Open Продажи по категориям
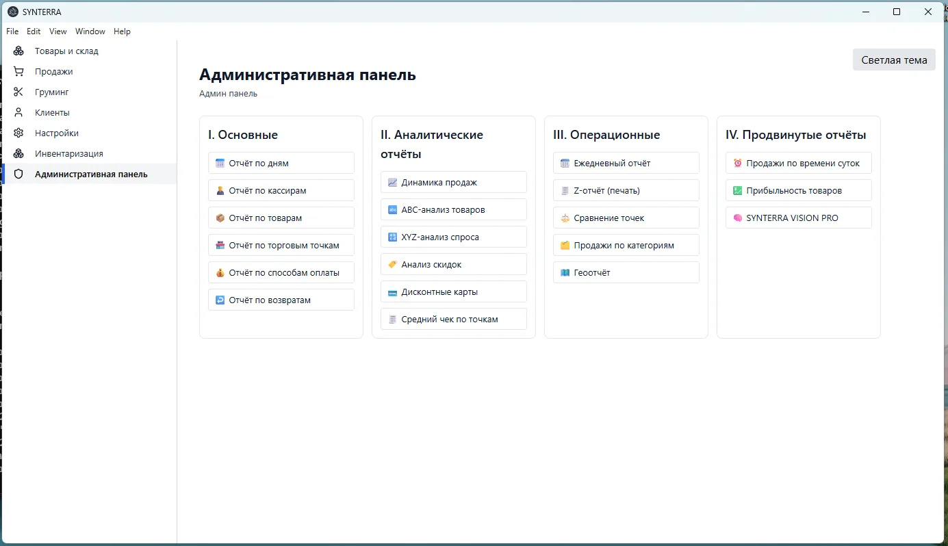Screen dimensions: 948x546 [x=626, y=245]
